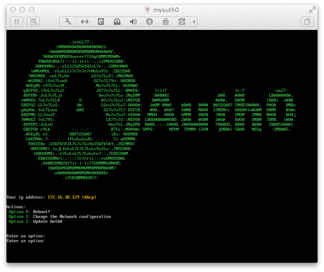Switch to Unity view
The width and height of the screenshot is (324, 272).
pos(307,22)
